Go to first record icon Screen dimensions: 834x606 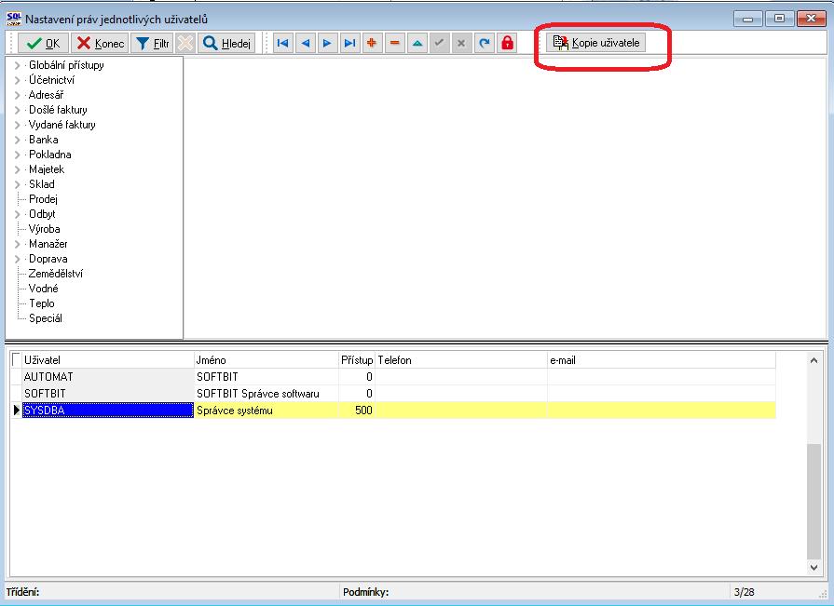tap(283, 43)
